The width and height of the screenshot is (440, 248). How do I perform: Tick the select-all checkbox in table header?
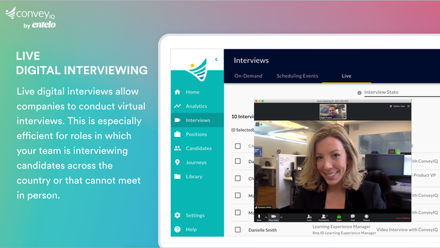coord(238,146)
